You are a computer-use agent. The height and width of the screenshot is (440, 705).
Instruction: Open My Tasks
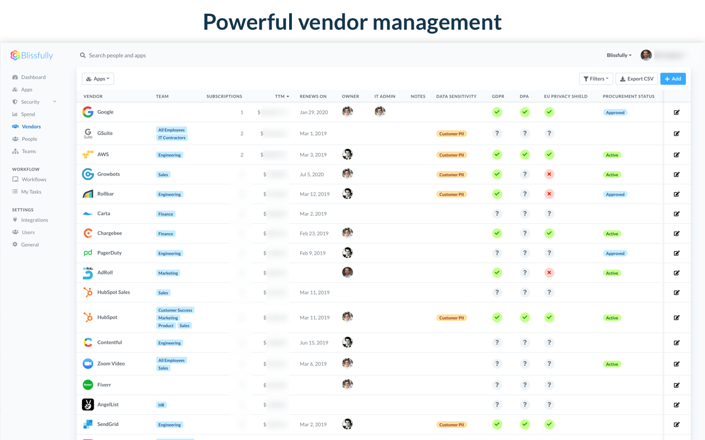point(27,192)
